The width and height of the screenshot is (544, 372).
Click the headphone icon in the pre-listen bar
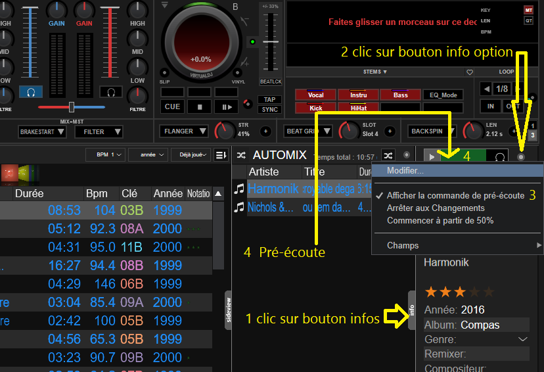pos(499,157)
